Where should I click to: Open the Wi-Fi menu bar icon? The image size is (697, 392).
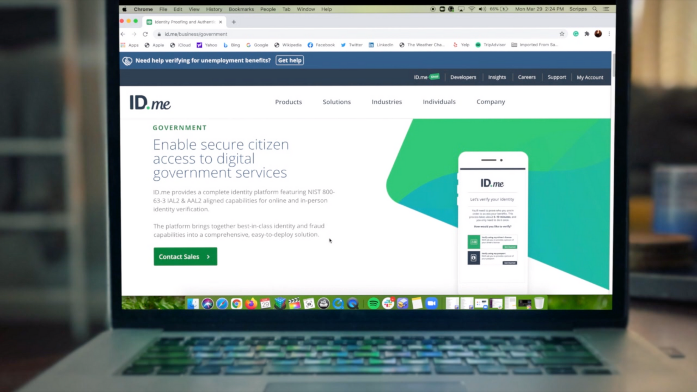coord(472,9)
